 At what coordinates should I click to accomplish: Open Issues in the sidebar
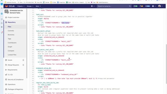pos(10,60)
